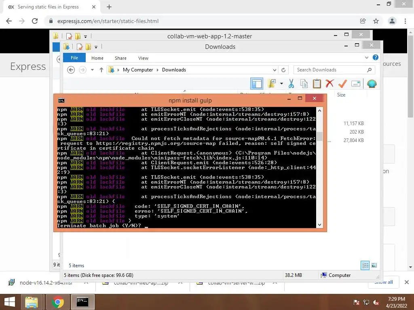414x310 pixels.
Task: Select the 'Serving static files in Express' tab
Action: [x=51, y=7]
